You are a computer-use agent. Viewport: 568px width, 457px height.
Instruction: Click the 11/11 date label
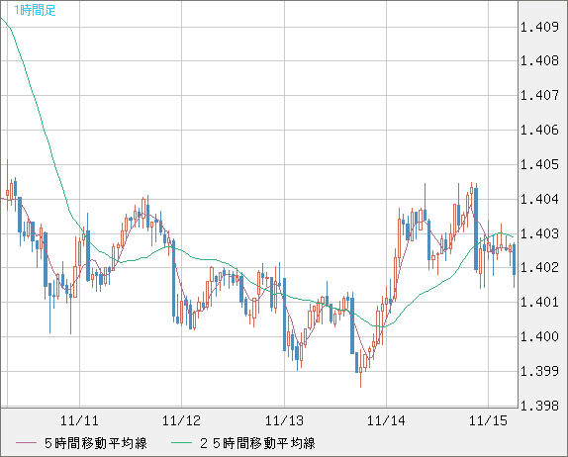[79, 420]
